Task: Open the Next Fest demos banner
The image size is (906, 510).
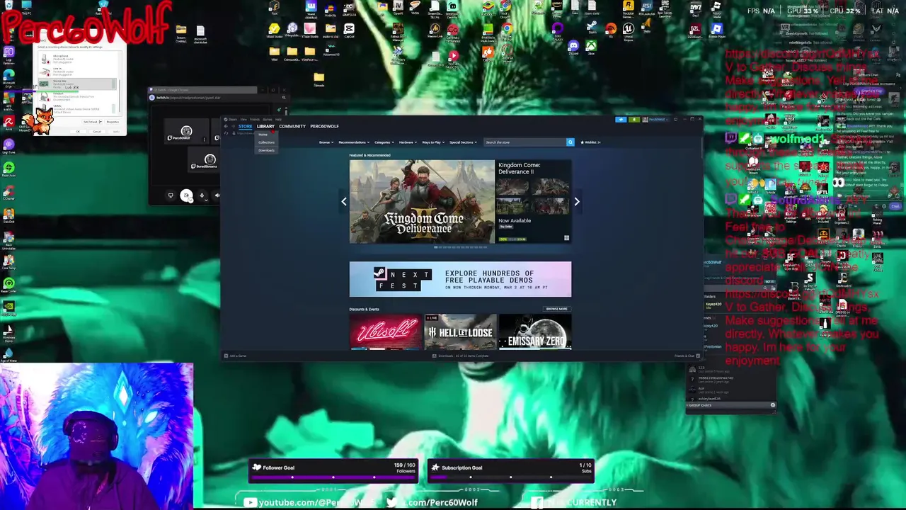Action: pyautogui.click(x=460, y=279)
